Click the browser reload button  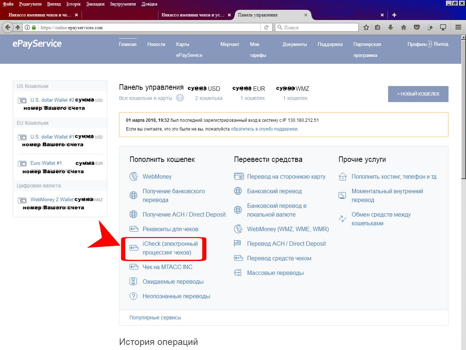pyautogui.click(x=266, y=27)
